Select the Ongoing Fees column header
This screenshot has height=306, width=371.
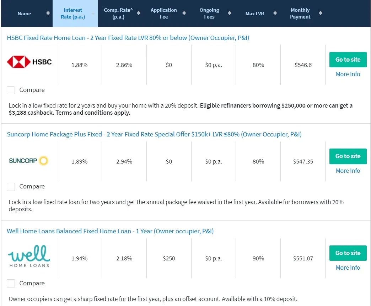pyautogui.click(x=211, y=14)
